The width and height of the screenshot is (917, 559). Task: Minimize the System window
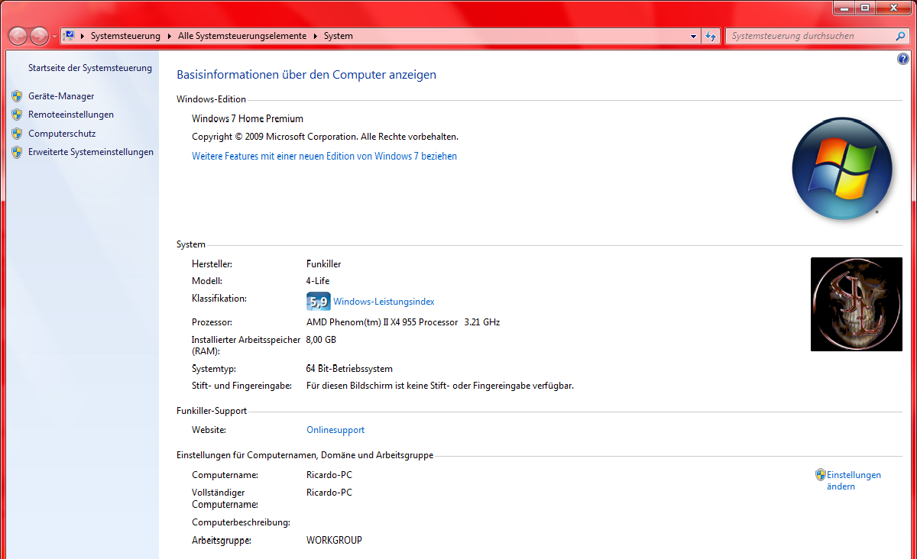tap(844, 8)
